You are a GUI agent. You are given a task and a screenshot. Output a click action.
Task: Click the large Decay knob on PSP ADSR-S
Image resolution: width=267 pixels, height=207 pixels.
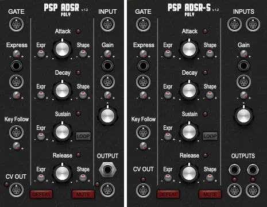pos(189,90)
